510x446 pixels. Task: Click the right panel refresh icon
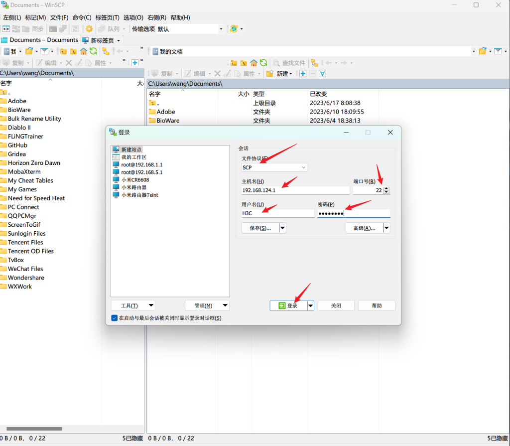coord(263,63)
